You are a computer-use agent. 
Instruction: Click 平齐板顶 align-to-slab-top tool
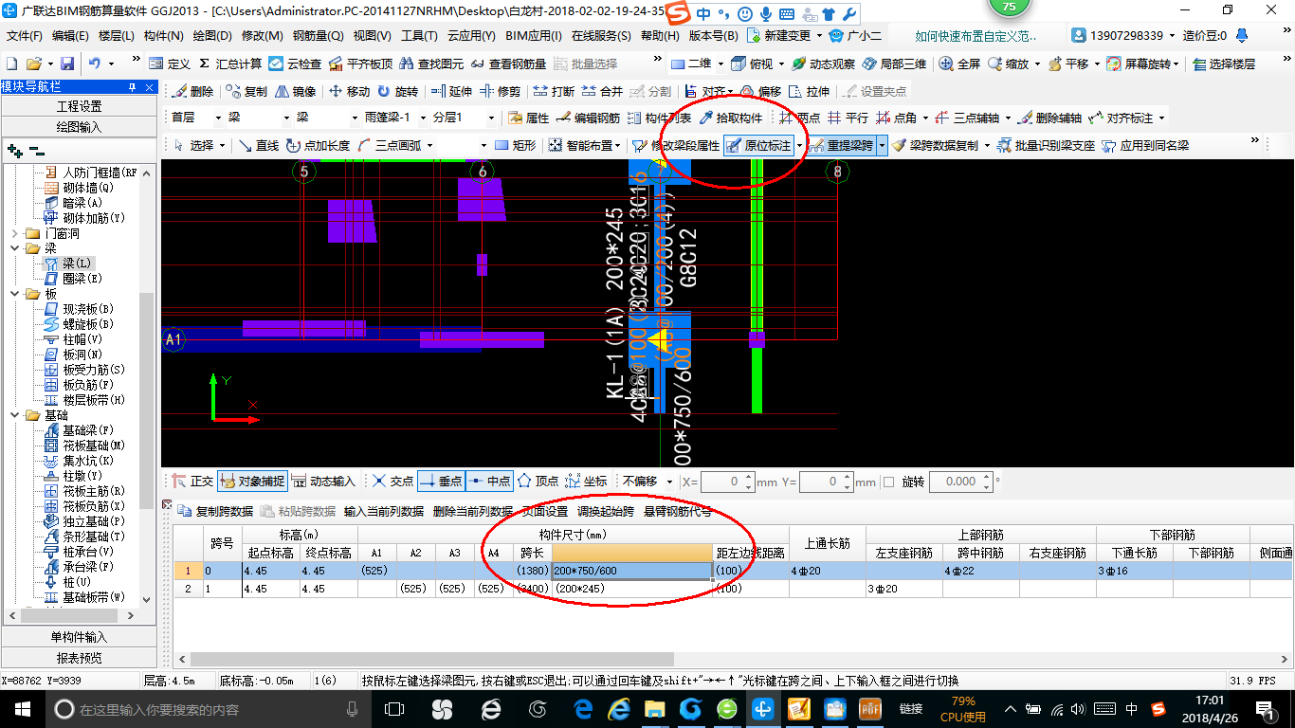tap(360, 64)
